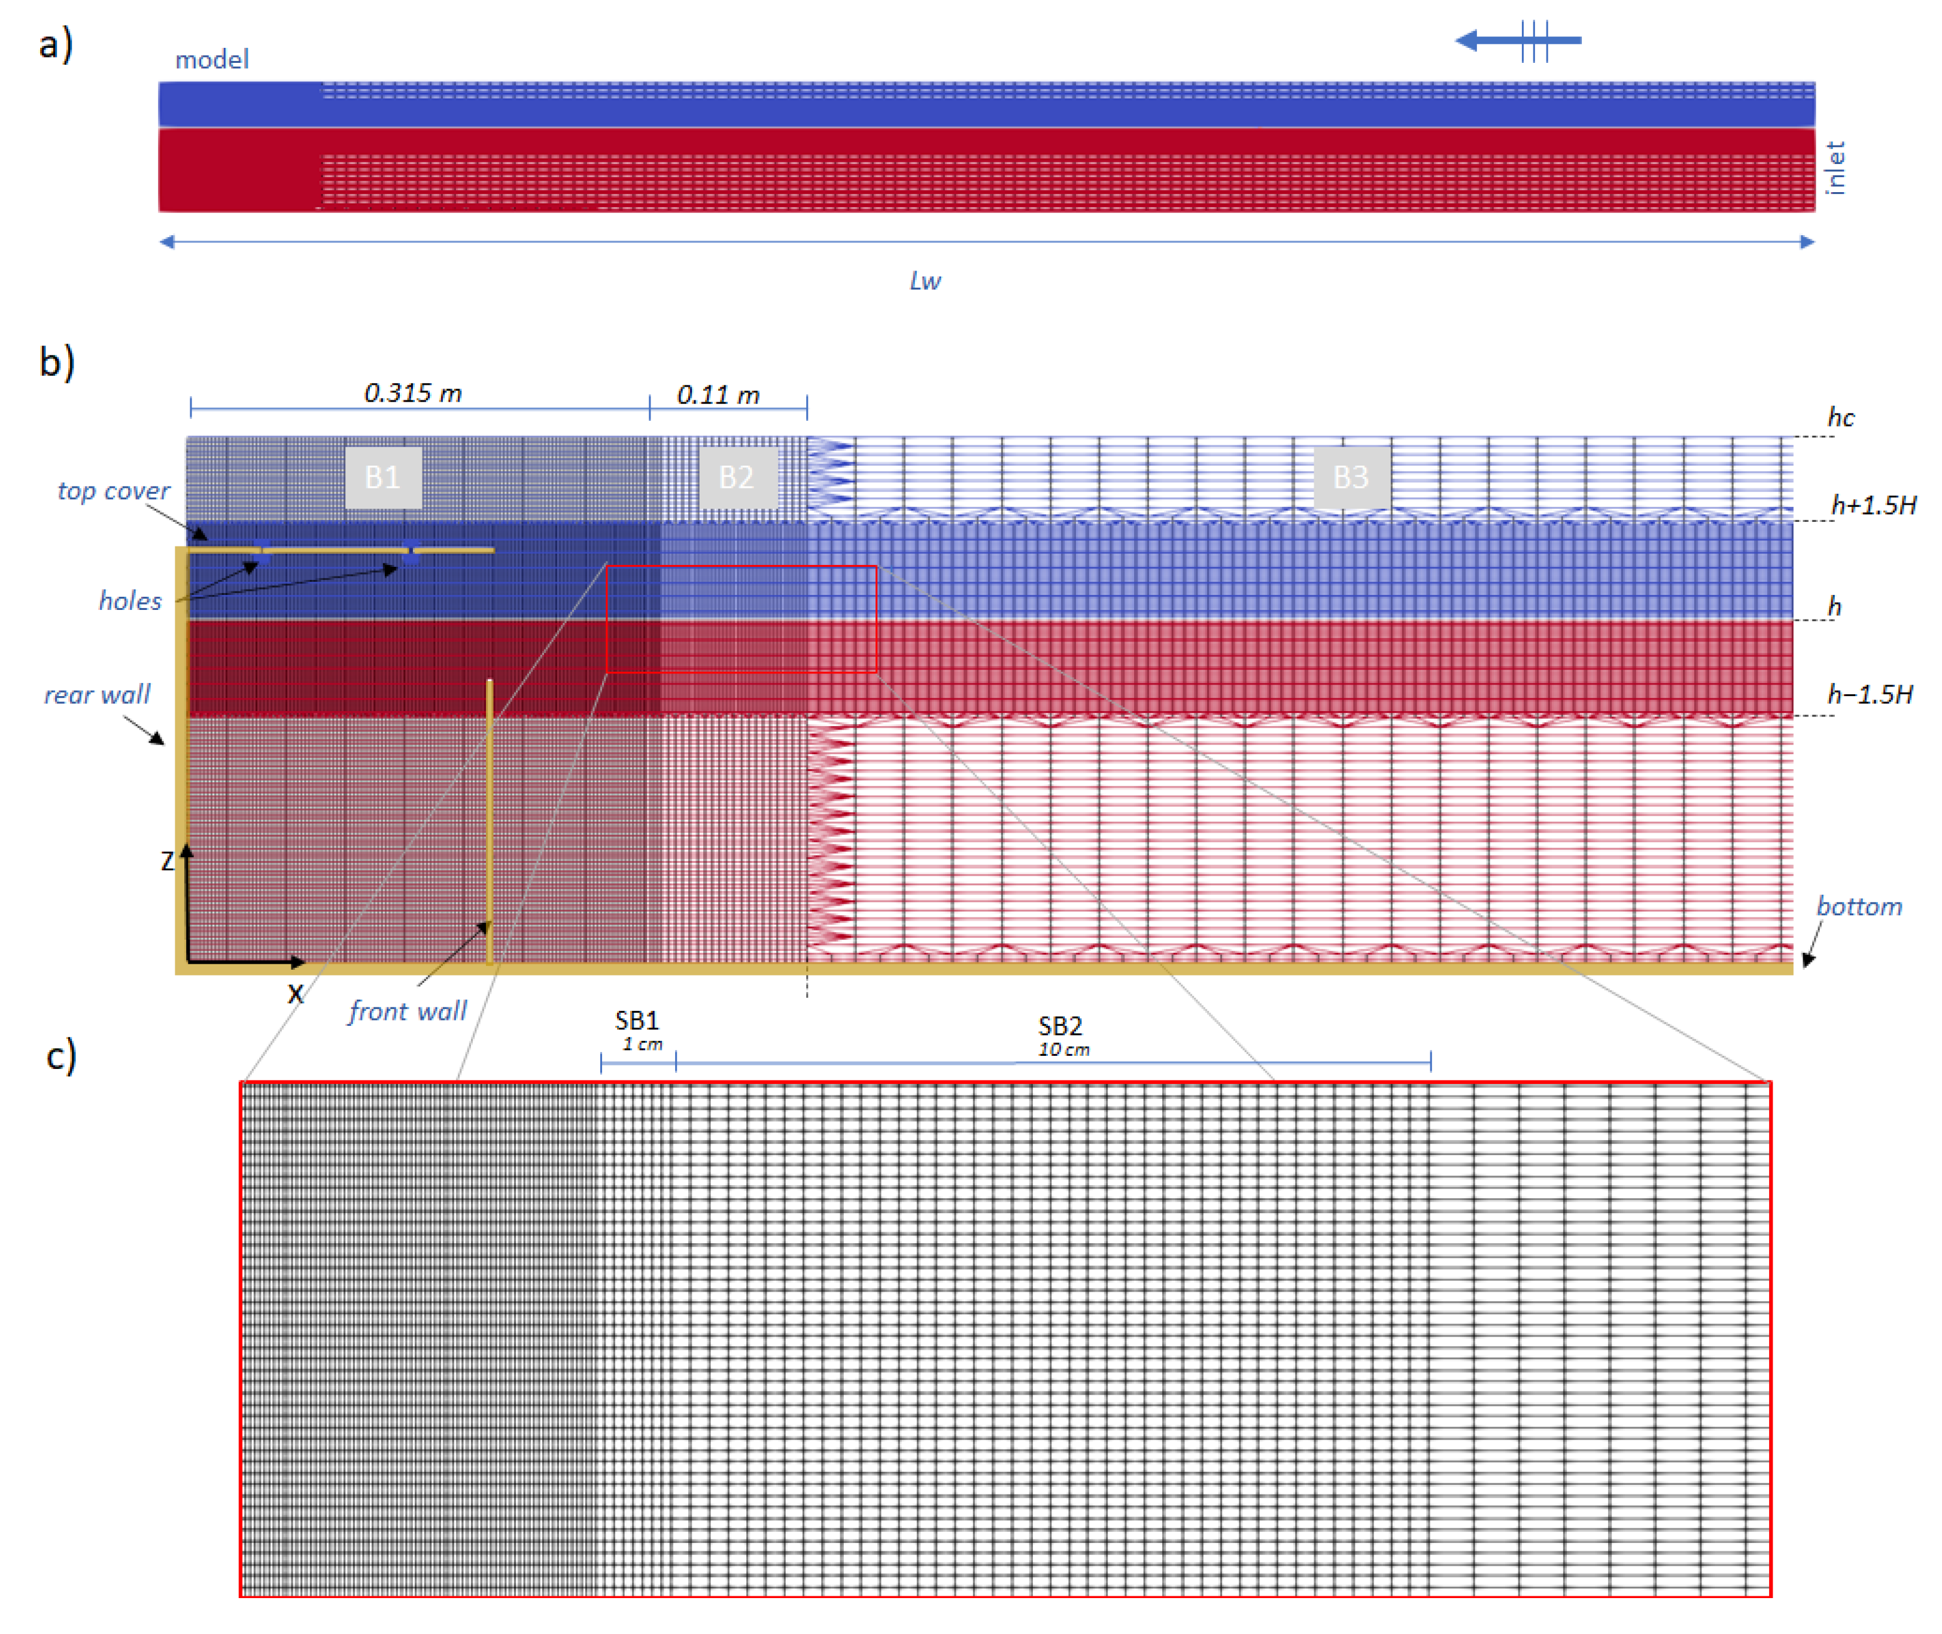
Task: Click the B3 block label
Action: point(1350,477)
